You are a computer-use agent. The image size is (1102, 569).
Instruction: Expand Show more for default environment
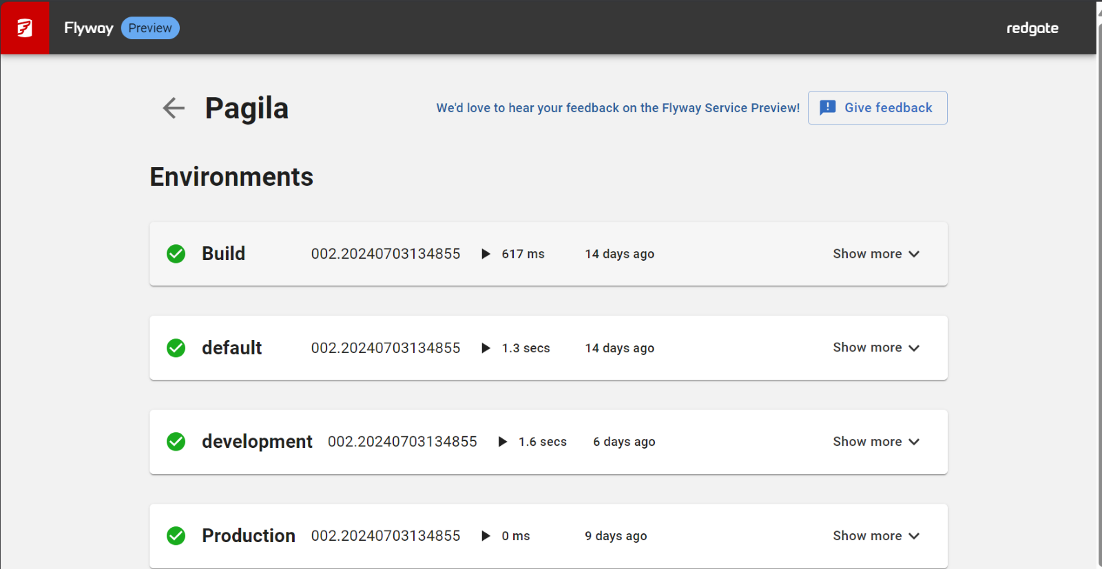coord(876,347)
